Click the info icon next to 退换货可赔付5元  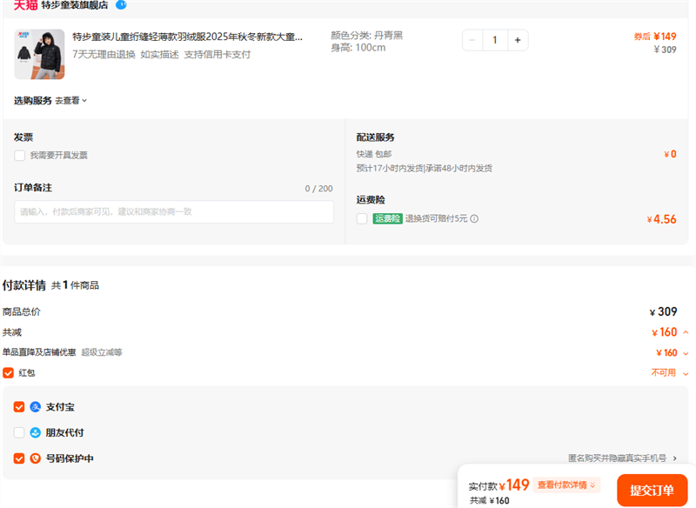pos(474,219)
